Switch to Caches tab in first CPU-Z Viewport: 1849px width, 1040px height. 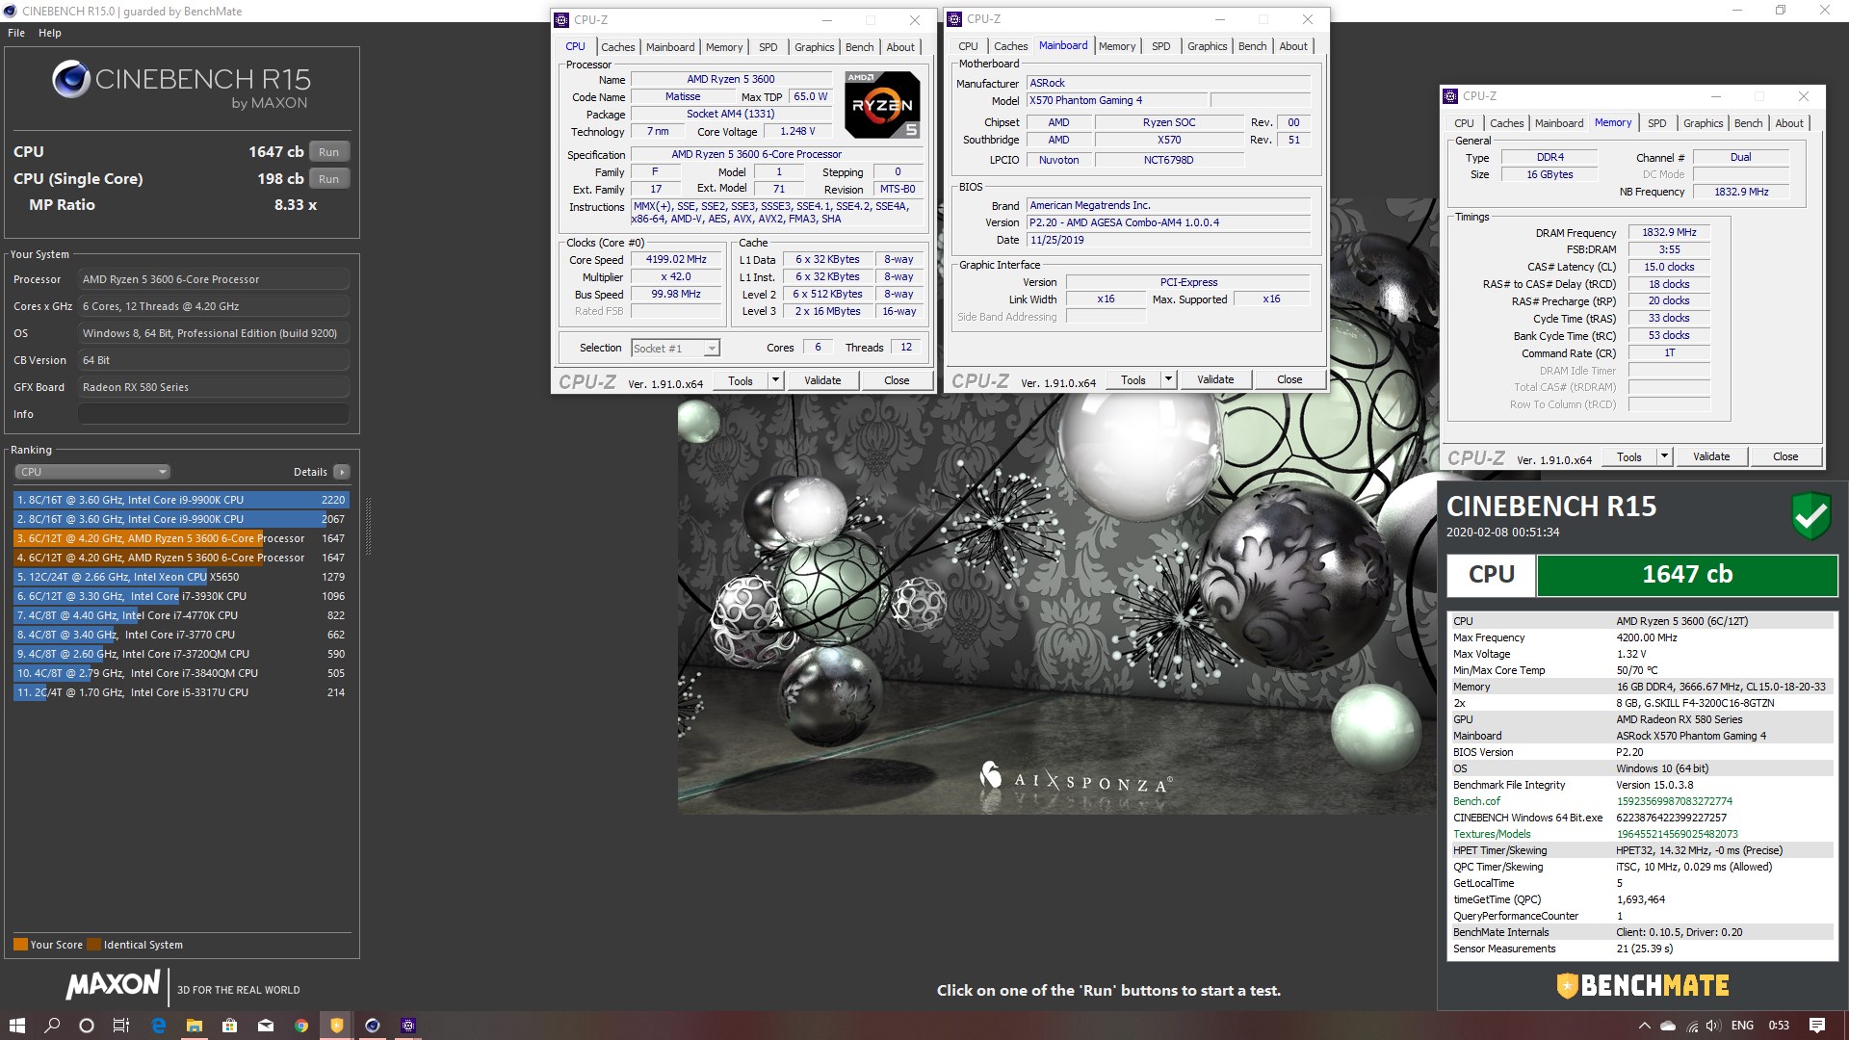[617, 47]
